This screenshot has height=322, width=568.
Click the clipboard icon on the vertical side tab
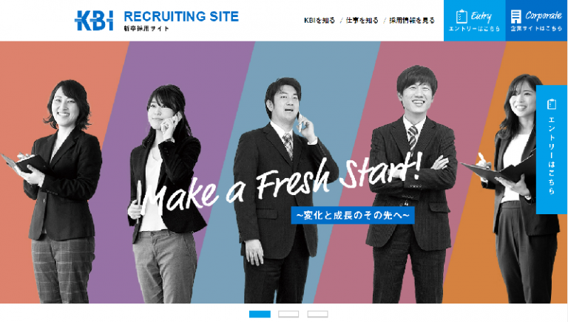(x=551, y=104)
